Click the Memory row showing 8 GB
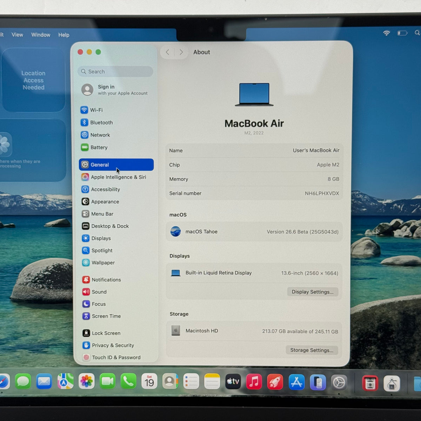This screenshot has width=421, height=421. (x=254, y=179)
